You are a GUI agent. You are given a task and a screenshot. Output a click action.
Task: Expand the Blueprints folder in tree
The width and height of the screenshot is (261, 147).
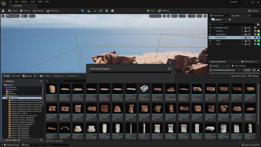[4, 87]
